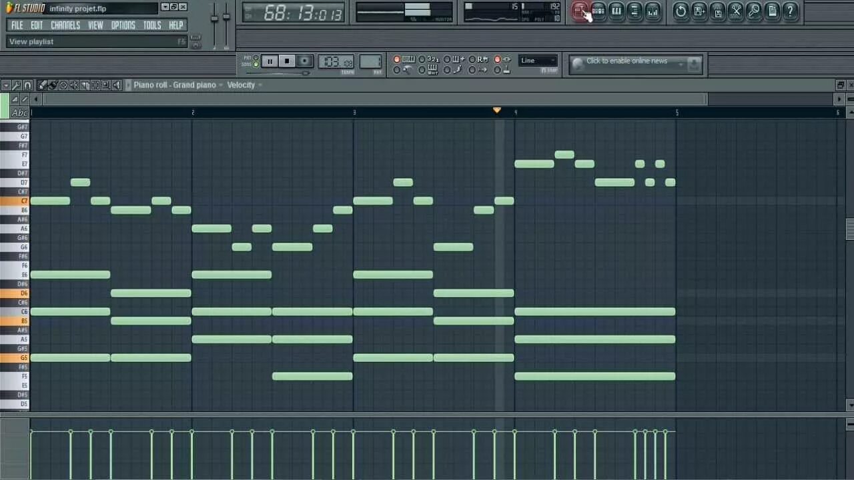854x480 pixels.
Task: Open the FILE menu
Action: (x=17, y=25)
